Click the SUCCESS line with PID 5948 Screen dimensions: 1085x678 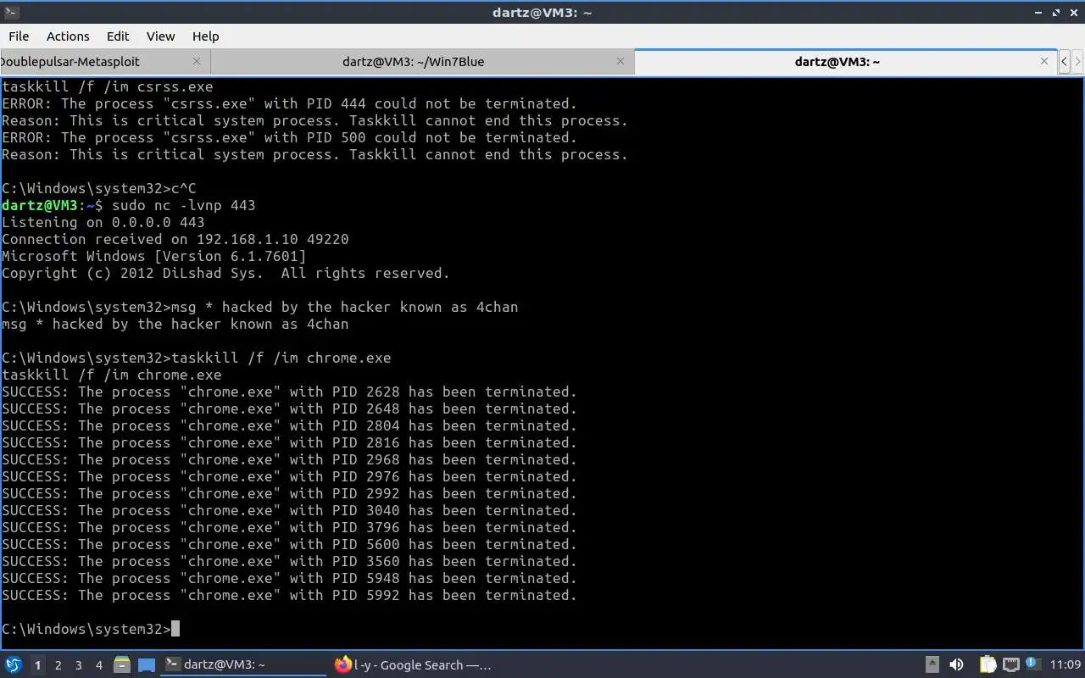pyautogui.click(x=289, y=578)
